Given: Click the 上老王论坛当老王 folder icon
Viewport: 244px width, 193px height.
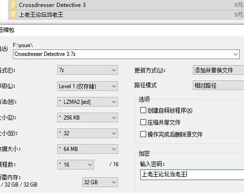Looking at the screenshot, I should (x=13, y=15).
